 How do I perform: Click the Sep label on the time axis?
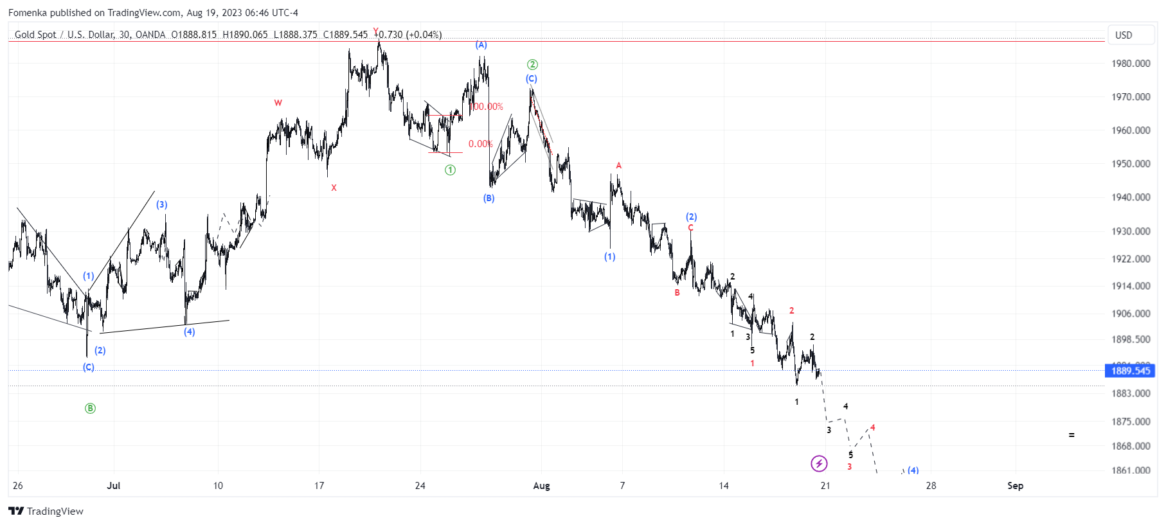click(x=1016, y=486)
